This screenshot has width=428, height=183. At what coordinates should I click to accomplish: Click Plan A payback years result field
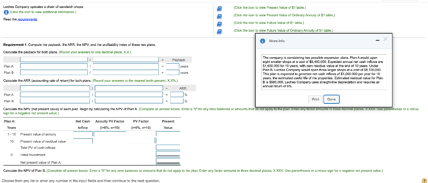click(x=173, y=66)
